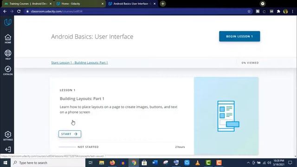The height and width of the screenshot is (167, 297).
Task: Open Task View on the taskbar
Action: tap(90, 163)
